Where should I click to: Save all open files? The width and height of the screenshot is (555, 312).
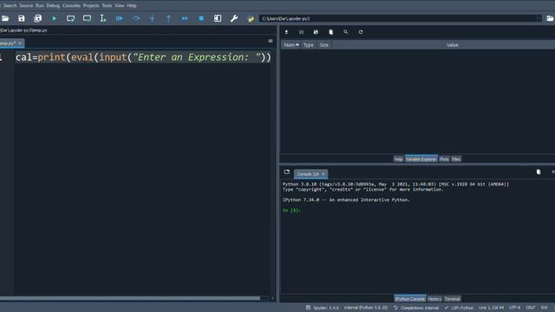[37, 18]
